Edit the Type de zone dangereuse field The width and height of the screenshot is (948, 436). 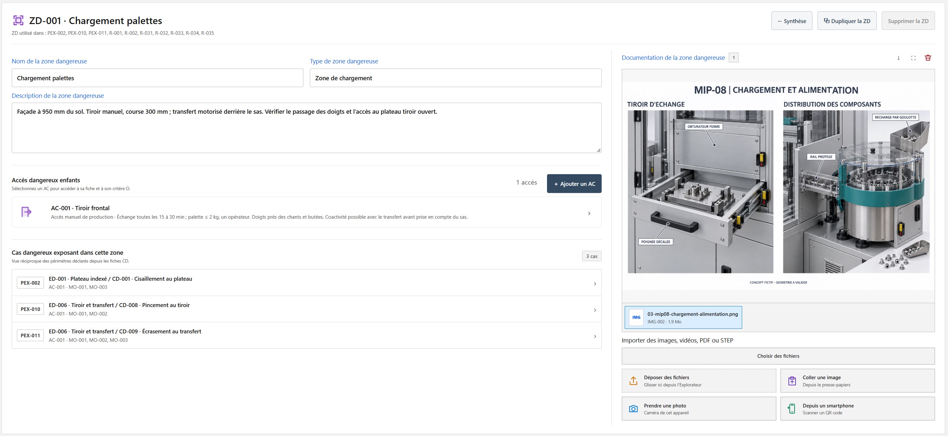[x=456, y=78]
